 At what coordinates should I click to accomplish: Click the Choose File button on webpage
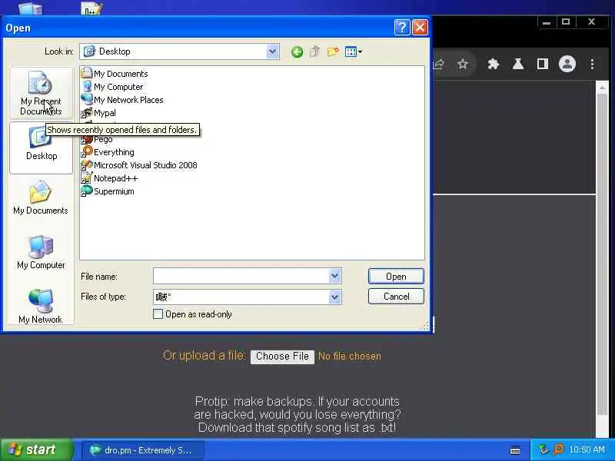[282, 357]
